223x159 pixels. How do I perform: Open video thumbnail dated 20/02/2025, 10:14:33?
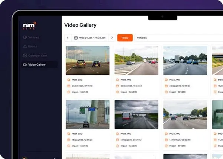(x=185, y=60)
